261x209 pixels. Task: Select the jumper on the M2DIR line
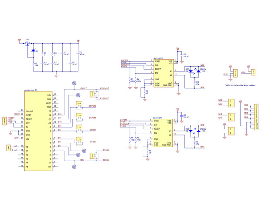[79, 128]
